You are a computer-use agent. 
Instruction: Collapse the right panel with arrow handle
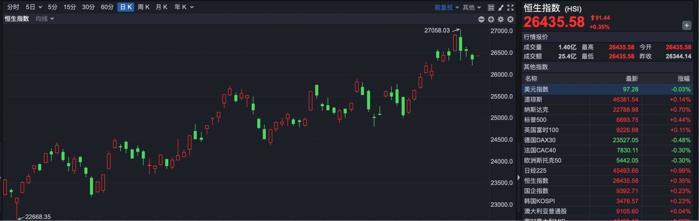519,178
